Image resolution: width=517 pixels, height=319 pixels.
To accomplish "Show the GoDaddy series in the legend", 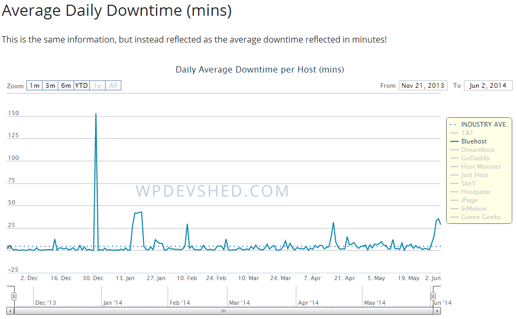I will pos(475,158).
